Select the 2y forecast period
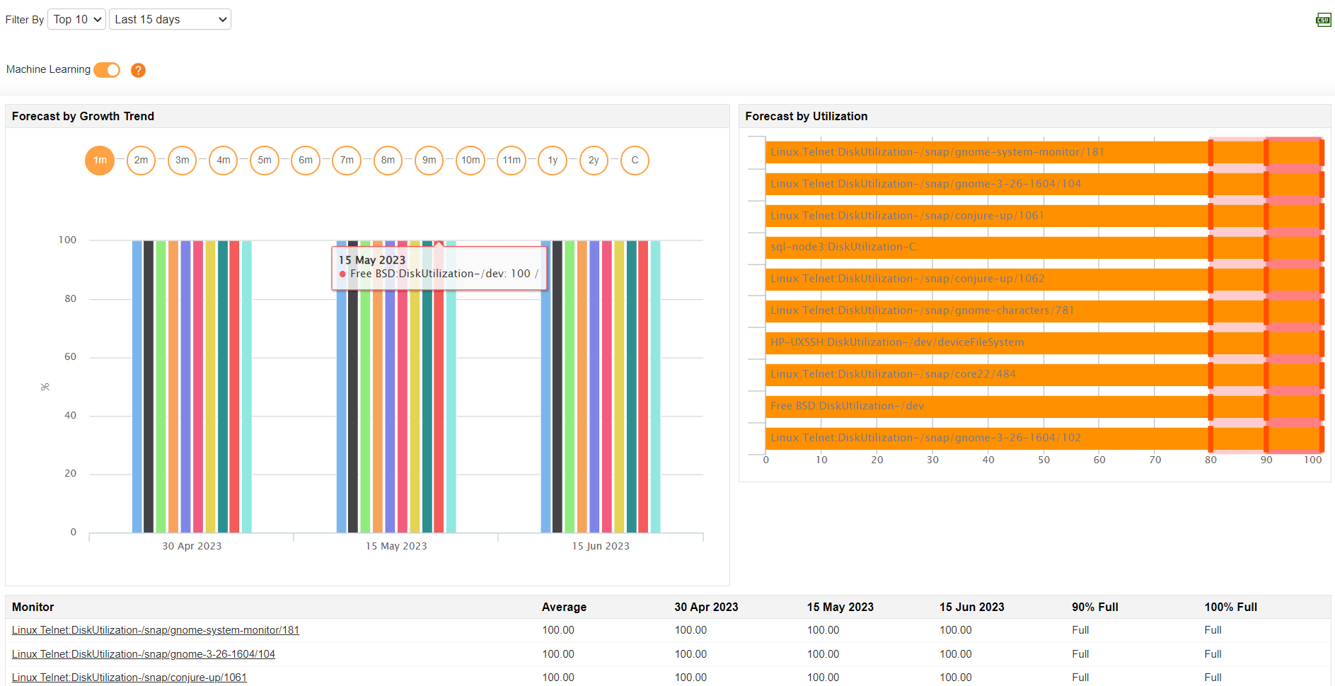Image resolution: width=1335 pixels, height=686 pixels. pyautogui.click(x=594, y=161)
